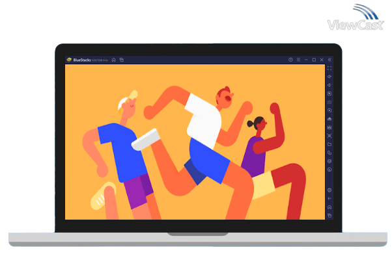Viewport: 392px width, 269px height.
Task: Maximize the BlueStacks window
Action: click(x=314, y=60)
